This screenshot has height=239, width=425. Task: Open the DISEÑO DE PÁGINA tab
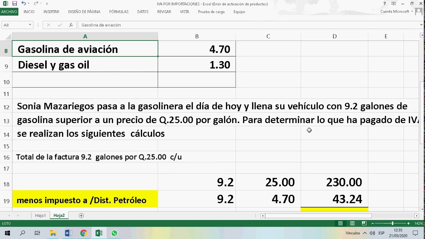(84, 12)
